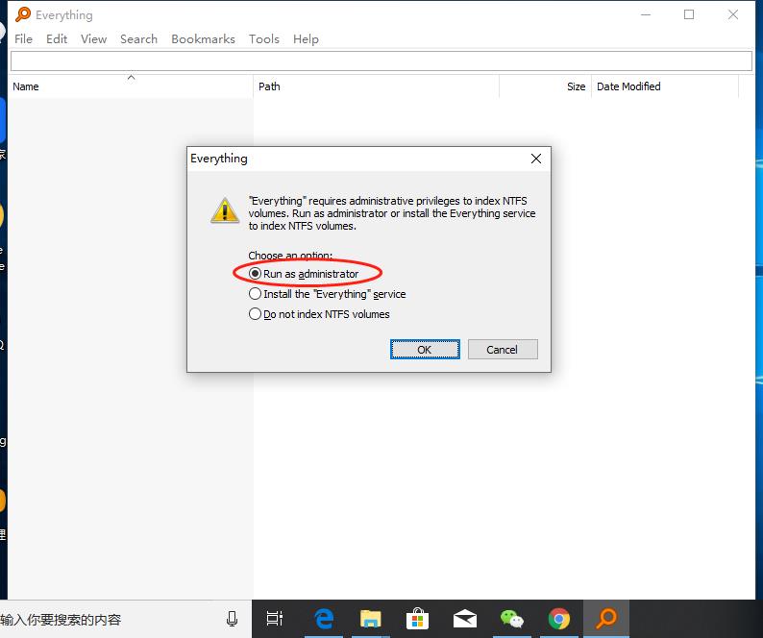Select the Run as administrator option
763x638 pixels.
pos(304,274)
